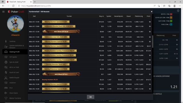Refresh the browser page
The height and width of the screenshot is (103, 183).
click(x=13, y=6)
